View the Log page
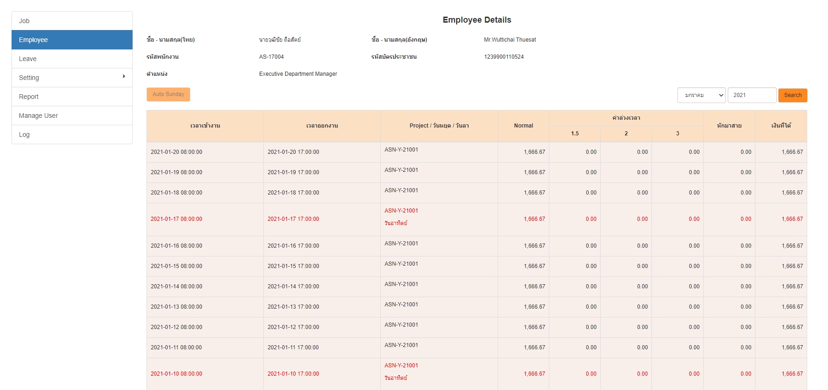The width and height of the screenshot is (828, 390). [x=72, y=134]
